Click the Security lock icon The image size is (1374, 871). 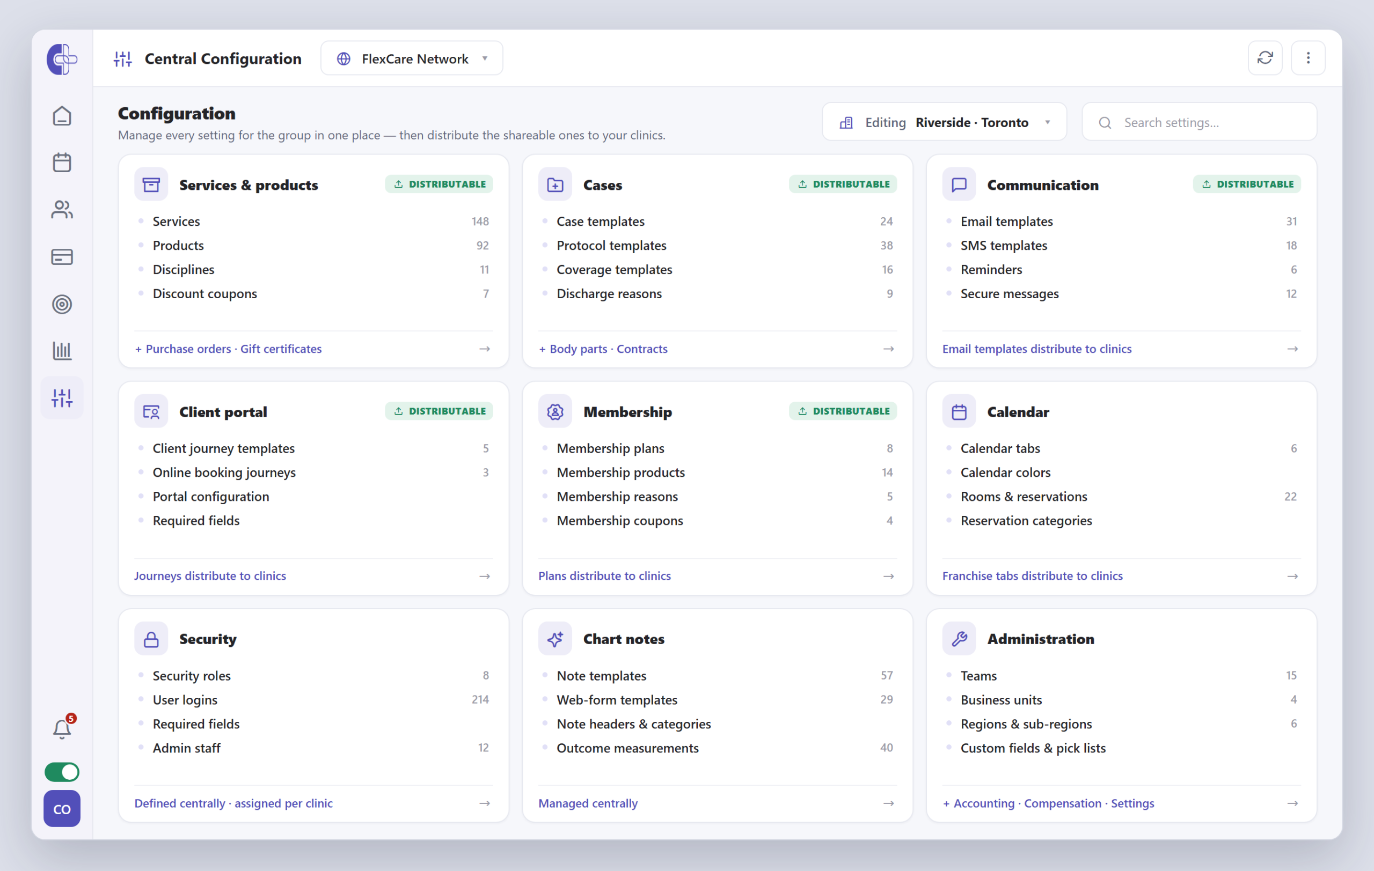pos(151,639)
